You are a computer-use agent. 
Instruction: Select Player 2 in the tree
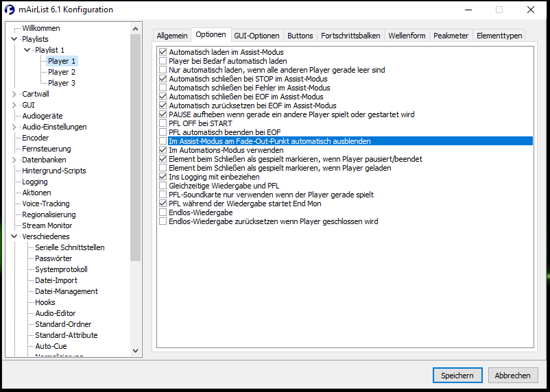click(x=62, y=72)
